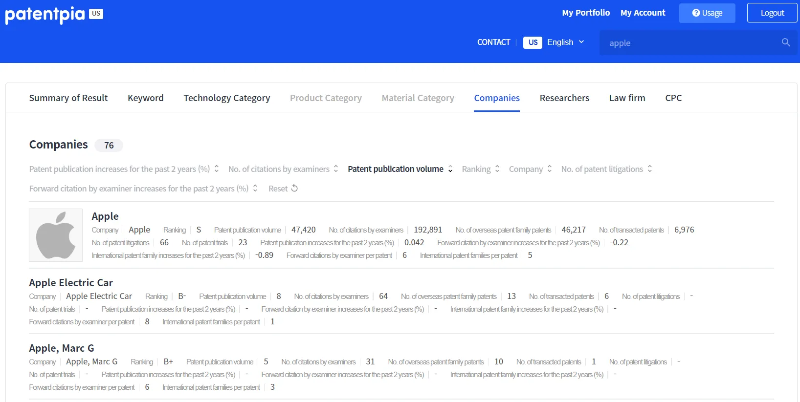Click Apple's publication increase value 0.042

pyautogui.click(x=414, y=243)
